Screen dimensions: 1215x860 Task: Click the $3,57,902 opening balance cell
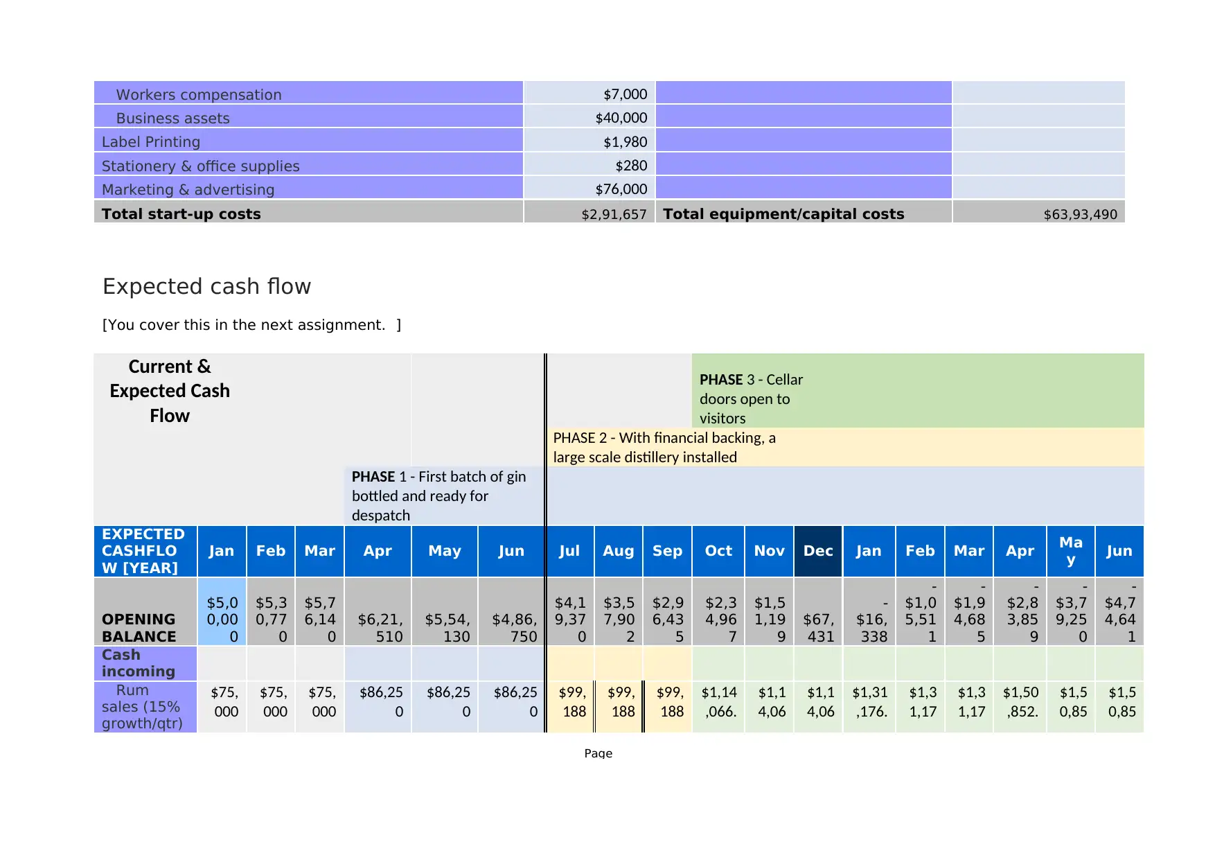click(x=619, y=611)
